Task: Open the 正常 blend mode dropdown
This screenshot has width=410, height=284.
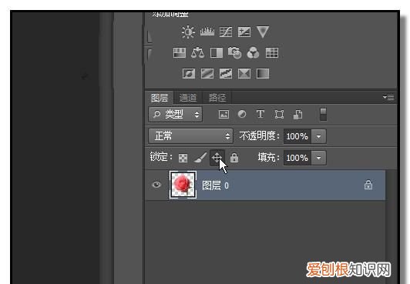Action: (190, 135)
